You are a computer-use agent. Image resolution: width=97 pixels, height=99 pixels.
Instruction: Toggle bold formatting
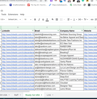click(x=35, y=20)
